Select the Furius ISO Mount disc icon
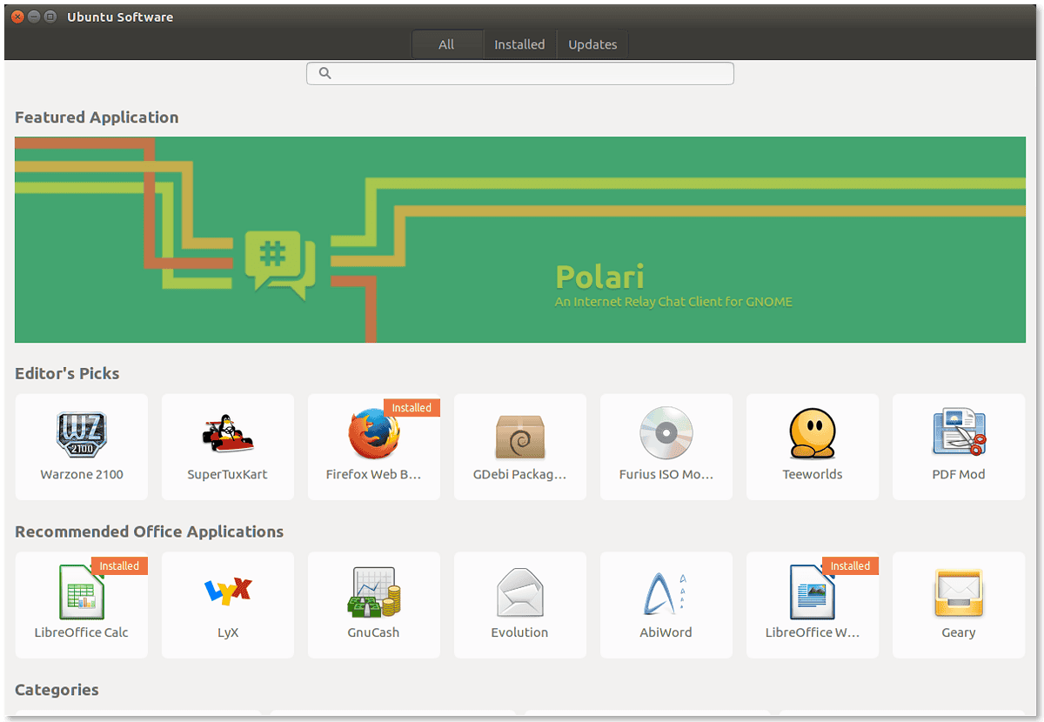Viewport: 1044px width, 722px height. pyautogui.click(x=666, y=433)
